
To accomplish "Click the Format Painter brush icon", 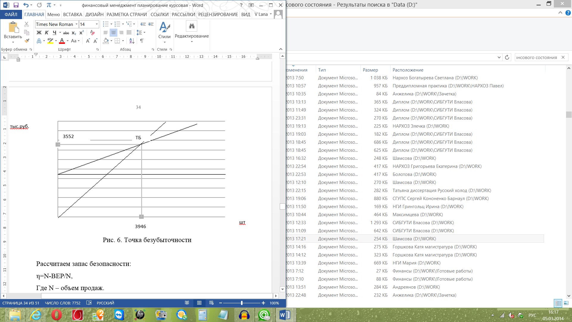I will coord(27,41).
